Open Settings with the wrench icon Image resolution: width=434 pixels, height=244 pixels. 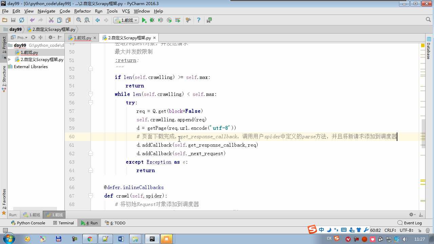pos(188,20)
